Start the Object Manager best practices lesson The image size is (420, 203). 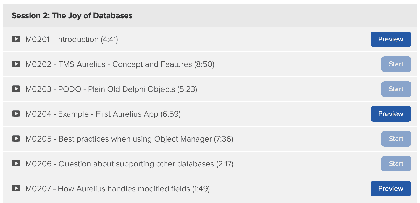click(x=396, y=139)
